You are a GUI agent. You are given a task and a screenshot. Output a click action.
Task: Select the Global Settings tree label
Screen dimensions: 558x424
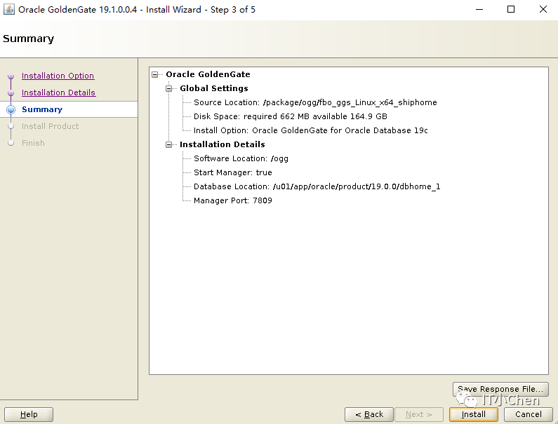pos(214,88)
